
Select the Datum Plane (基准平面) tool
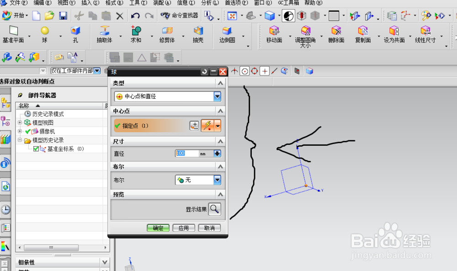click(13, 35)
